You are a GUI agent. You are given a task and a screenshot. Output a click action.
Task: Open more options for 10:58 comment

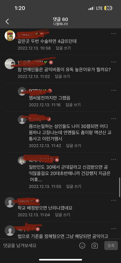(x=114, y=34)
